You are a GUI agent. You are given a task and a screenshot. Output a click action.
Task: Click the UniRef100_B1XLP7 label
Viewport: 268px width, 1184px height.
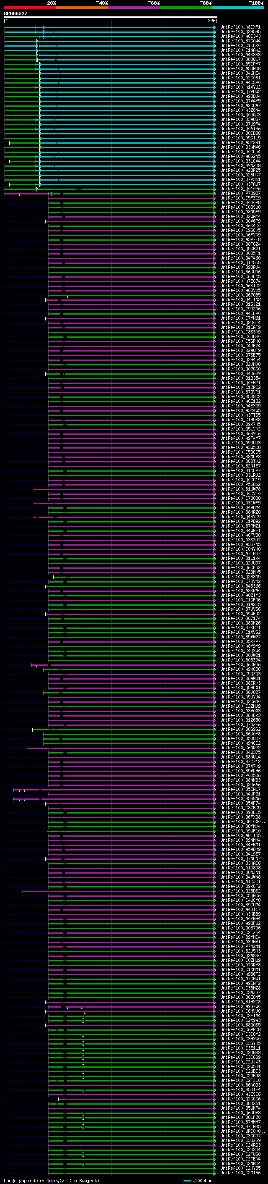[240, 471]
